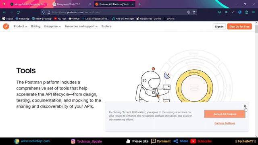
Task: Click the padlock site security icon
Action: (49, 12)
